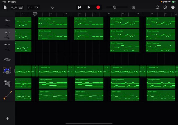Tap bar 45 on the ruler

pyautogui.click(x=123, y=13)
